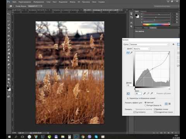The width and height of the screenshot is (186, 139).
Task: Open the Стиль preset dropdown in Curves
Action: [x=149, y=44]
